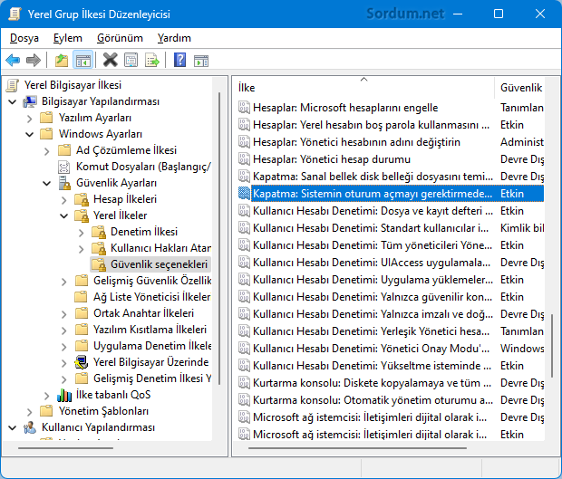Click the policy list vertical scrollbar
Image resolution: width=562 pixels, height=479 pixels.
pyautogui.click(x=552, y=346)
